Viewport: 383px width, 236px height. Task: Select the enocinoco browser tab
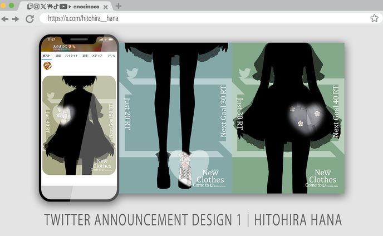pos(65,7)
